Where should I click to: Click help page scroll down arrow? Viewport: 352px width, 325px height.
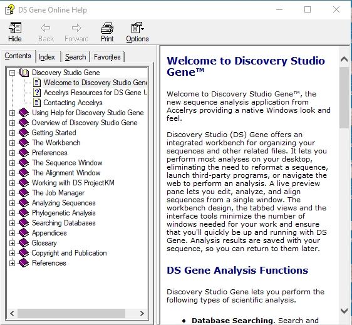(344, 311)
